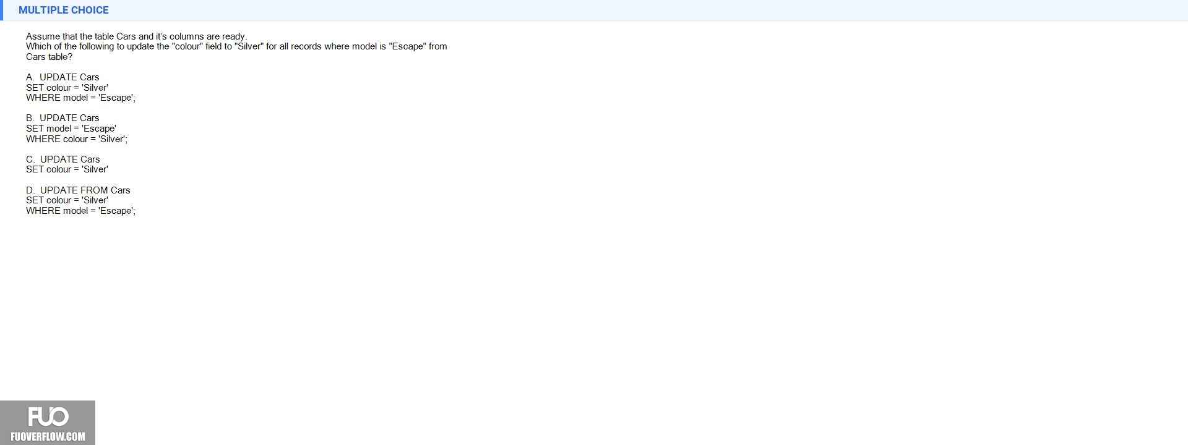Click option C's SET colour = 'Silver' line
1188x445 pixels.
point(67,169)
